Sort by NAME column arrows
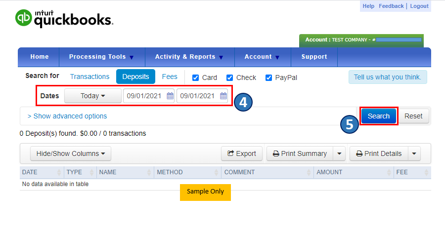The width and height of the screenshot is (445, 231). click(149, 172)
